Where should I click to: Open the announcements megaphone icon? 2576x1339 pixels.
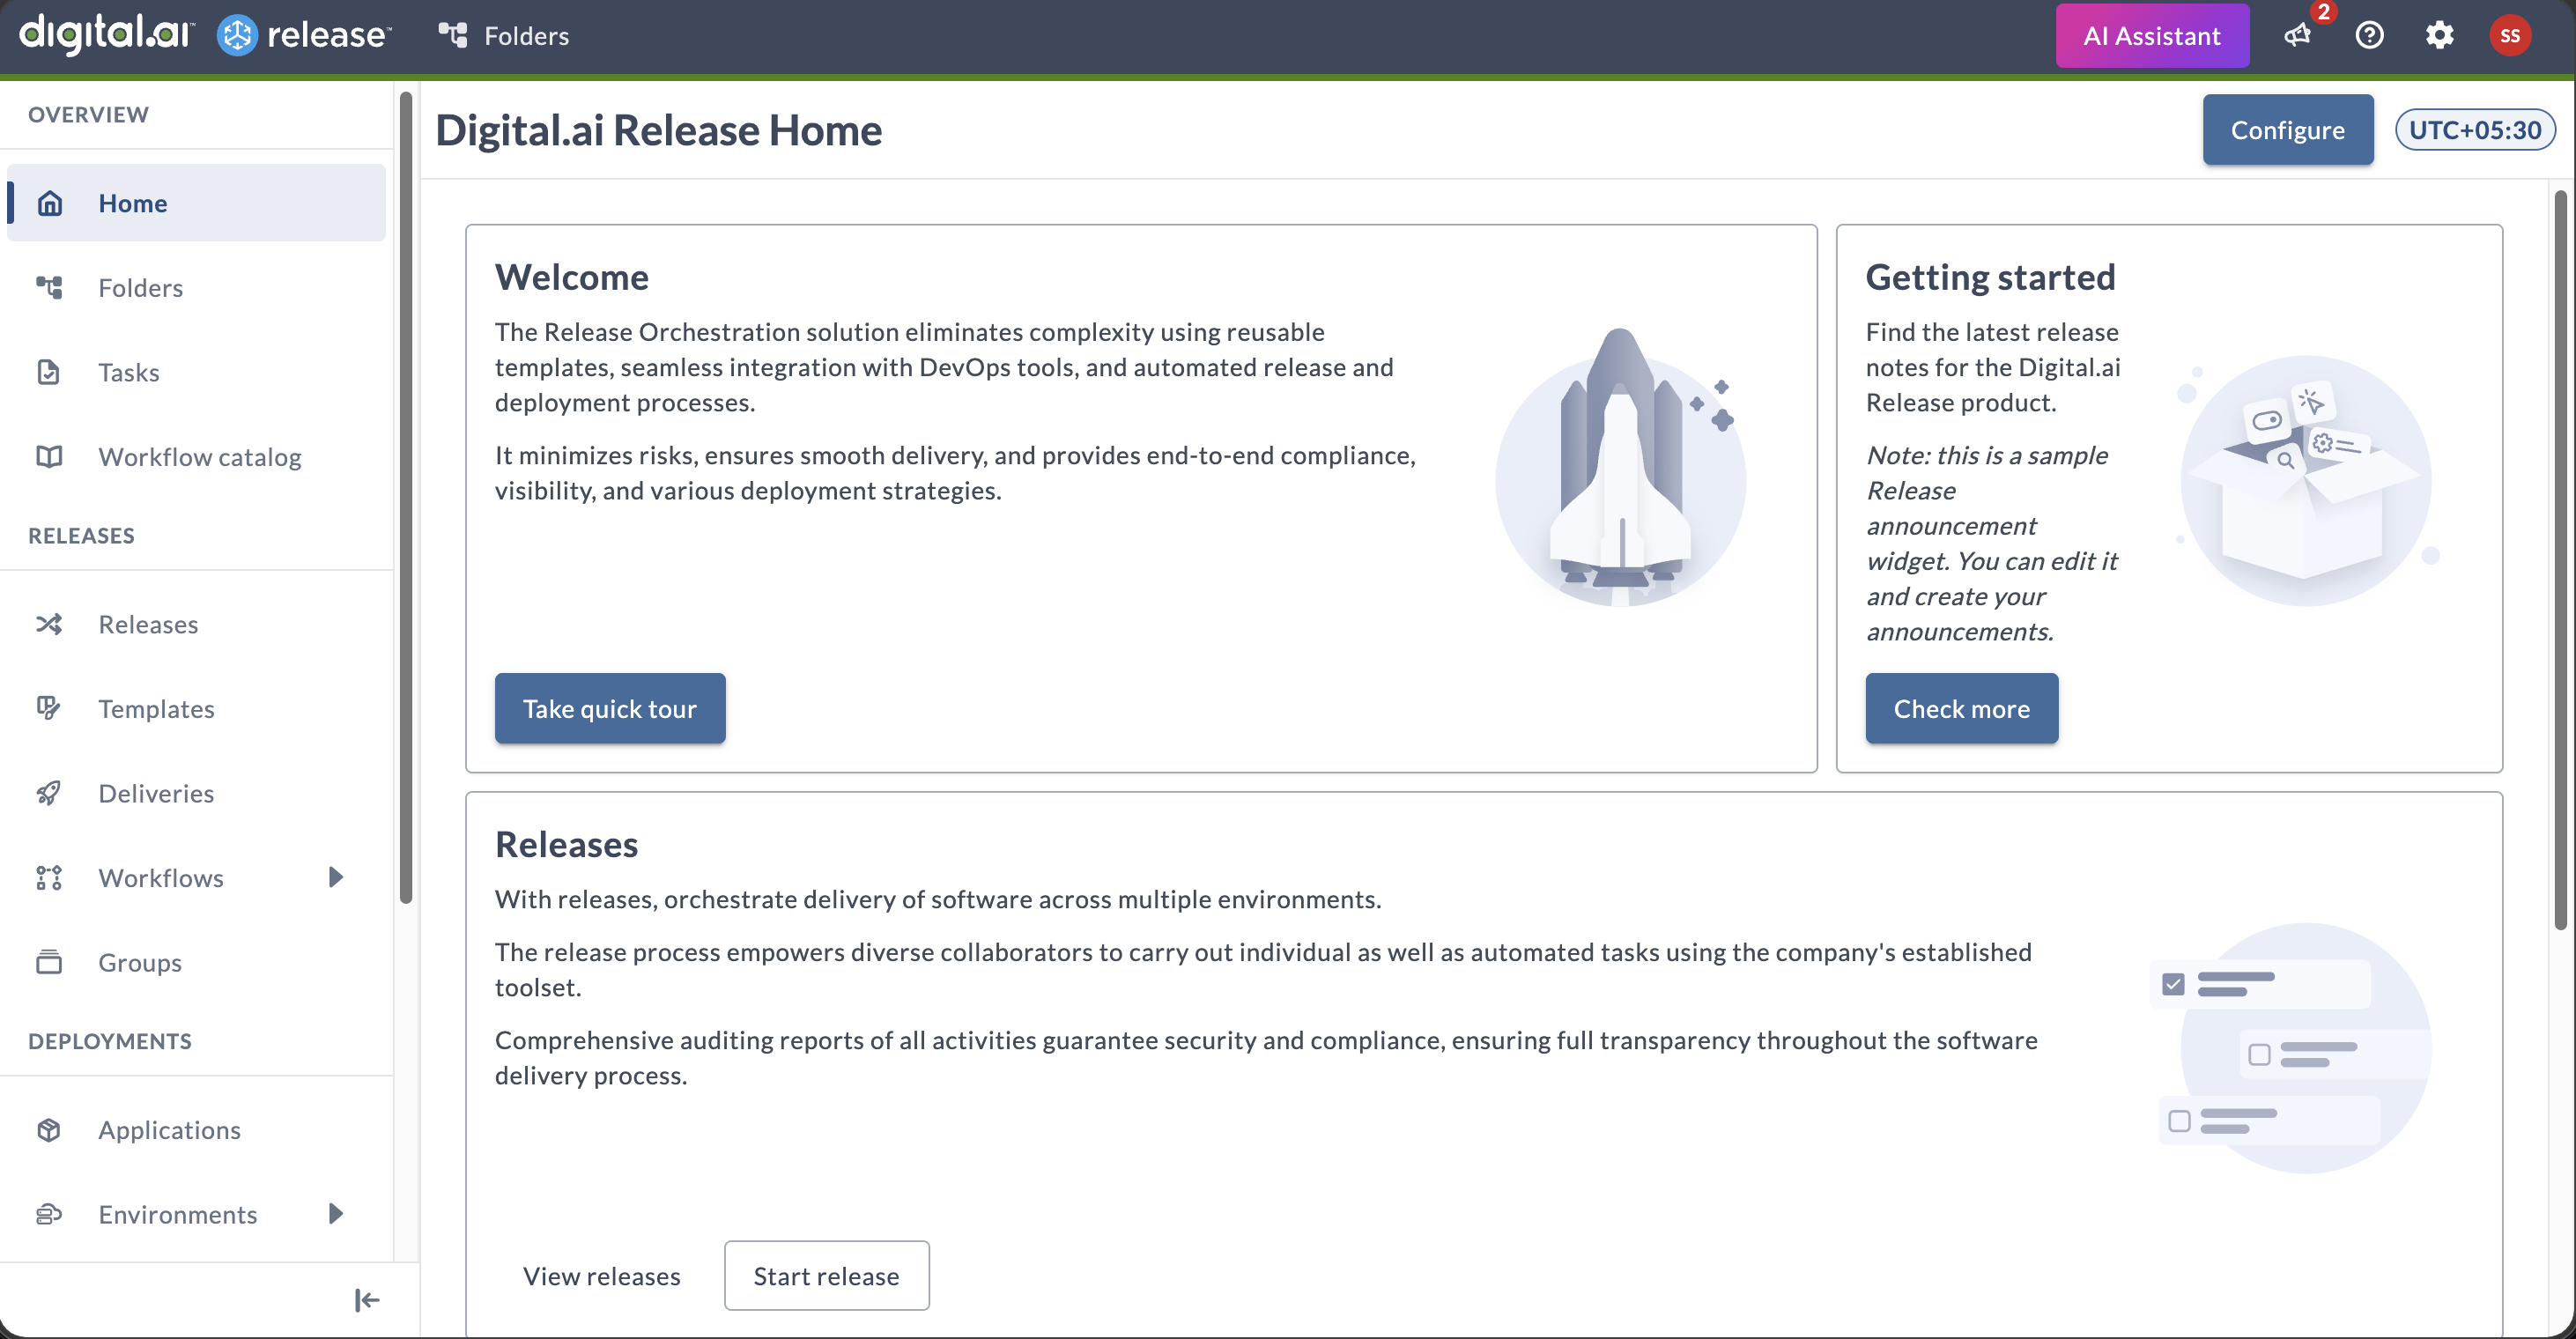pos(2298,35)
